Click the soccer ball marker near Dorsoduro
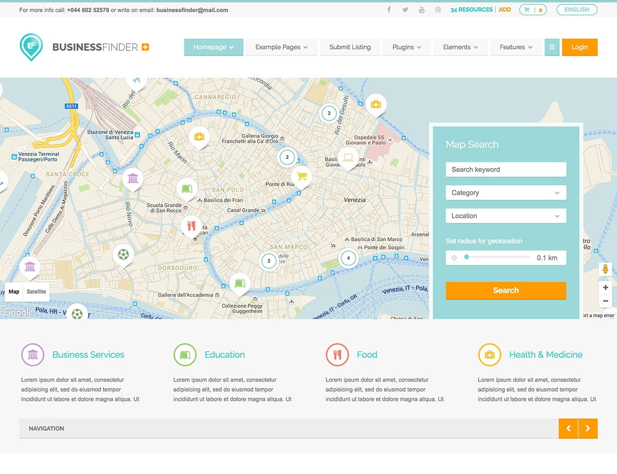 pos(123,255)
